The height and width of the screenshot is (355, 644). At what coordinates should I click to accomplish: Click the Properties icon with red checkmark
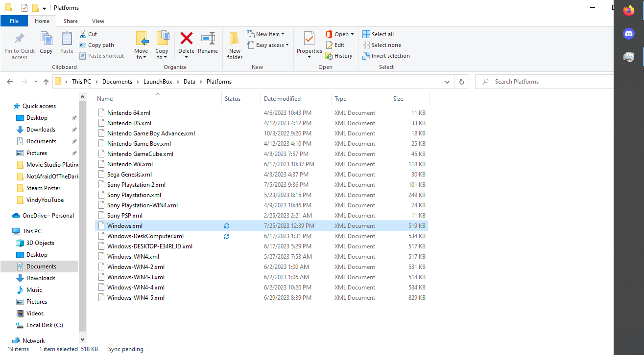309,38
